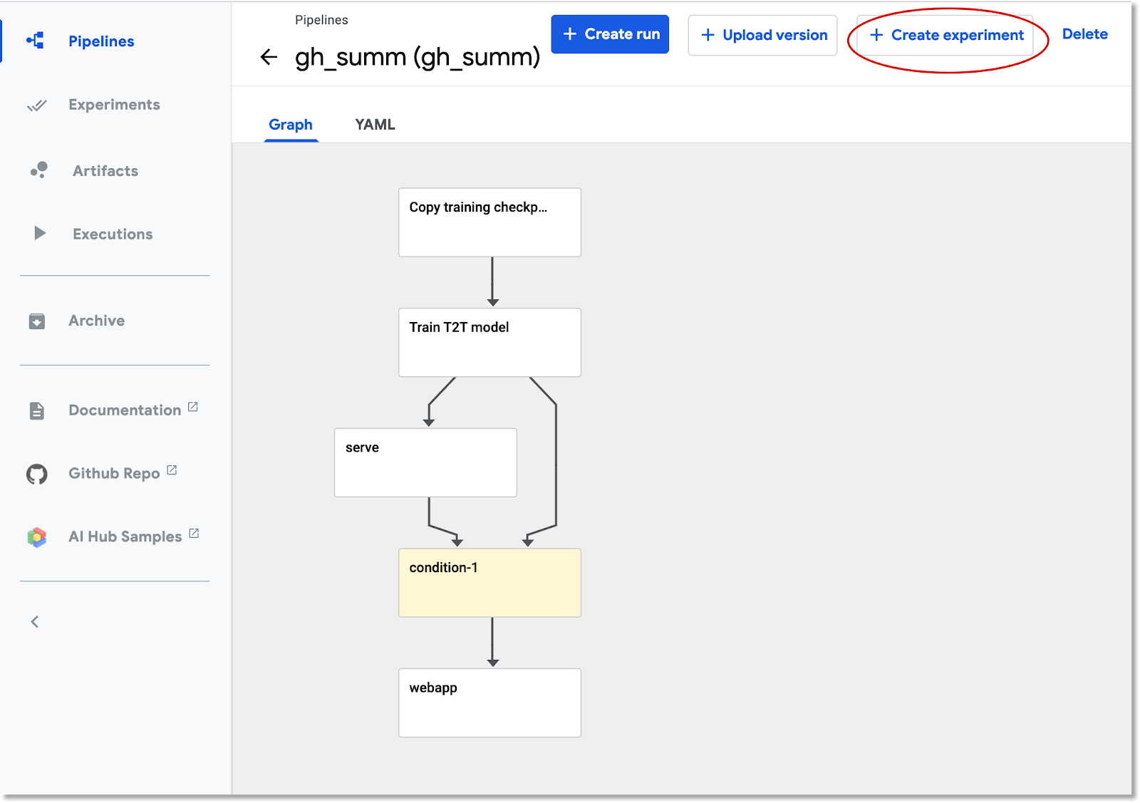Click the GitHub octocat icon
The image size is (1140, 803).
[37, 474]
